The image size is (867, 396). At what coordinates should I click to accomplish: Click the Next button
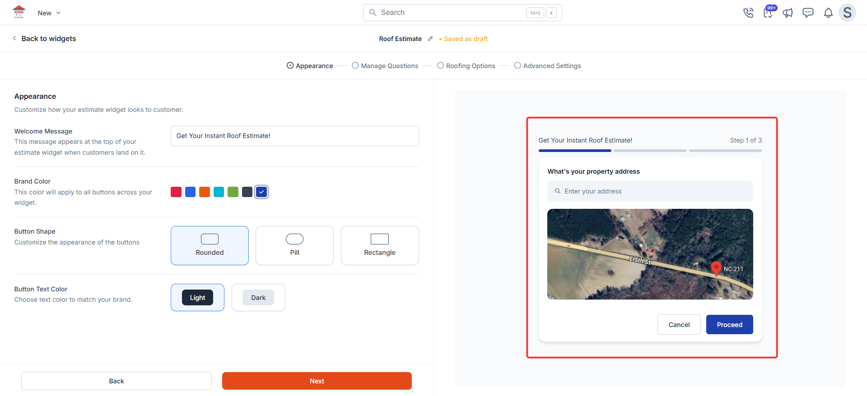click(317, 381)
